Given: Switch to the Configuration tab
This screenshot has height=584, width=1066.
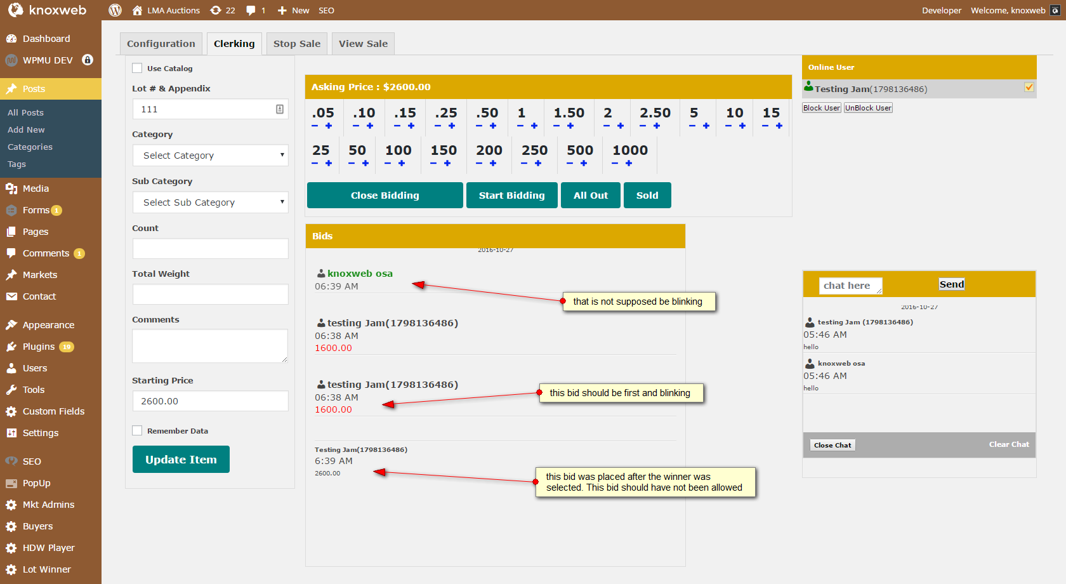Looking at the screenshot, I should (161, 44).
